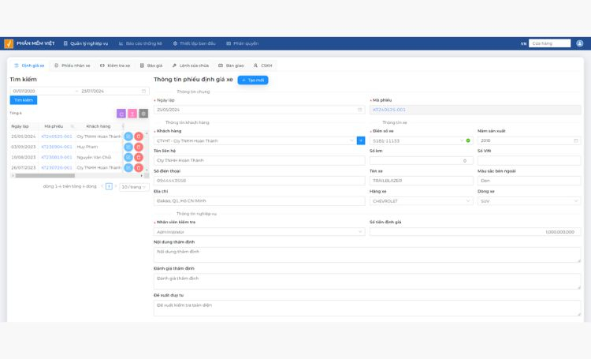Open the Dòng xe SUV dropdown
Screen dimensions: 591x359
pyautogui.click(x=529, y=201)
